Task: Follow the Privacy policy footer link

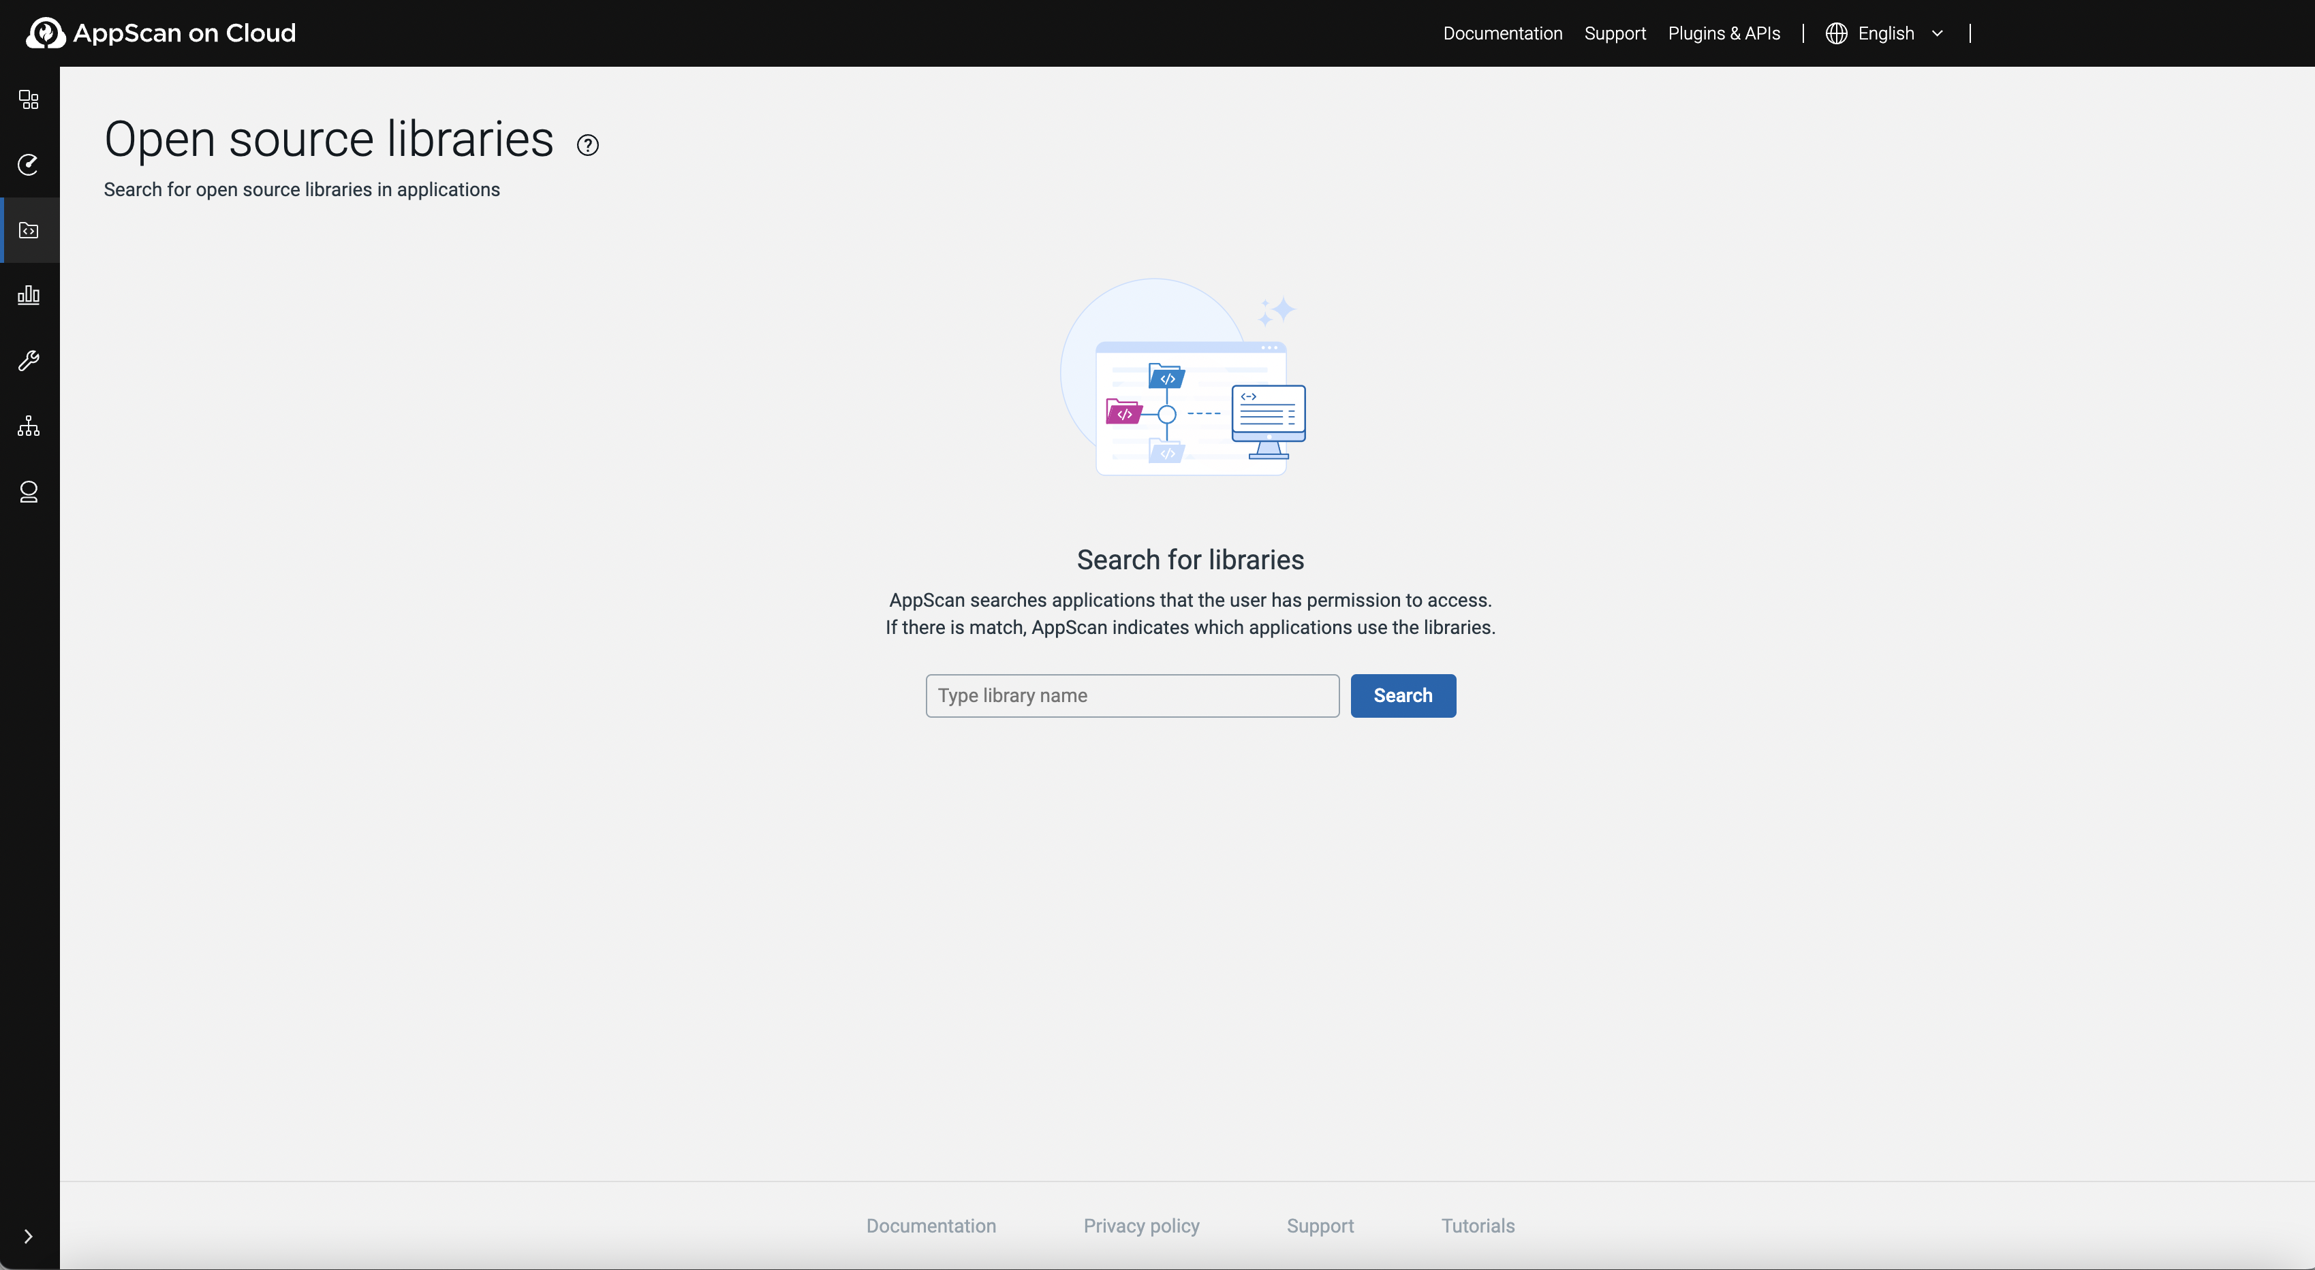Action: coord(1141,1226)
